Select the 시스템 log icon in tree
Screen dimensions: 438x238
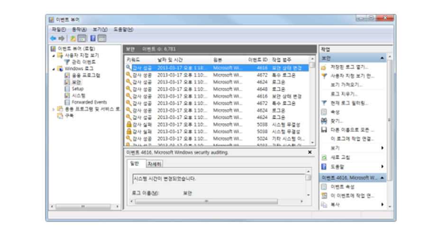coord(67,96)
